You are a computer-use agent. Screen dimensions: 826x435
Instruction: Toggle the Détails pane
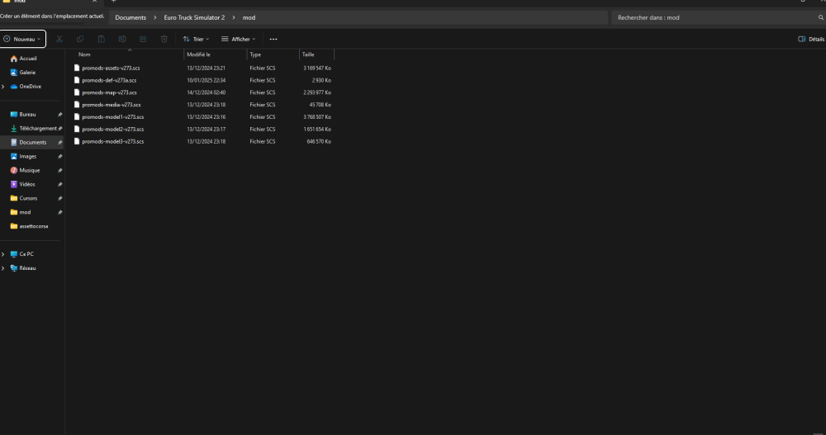coord(810,39)
